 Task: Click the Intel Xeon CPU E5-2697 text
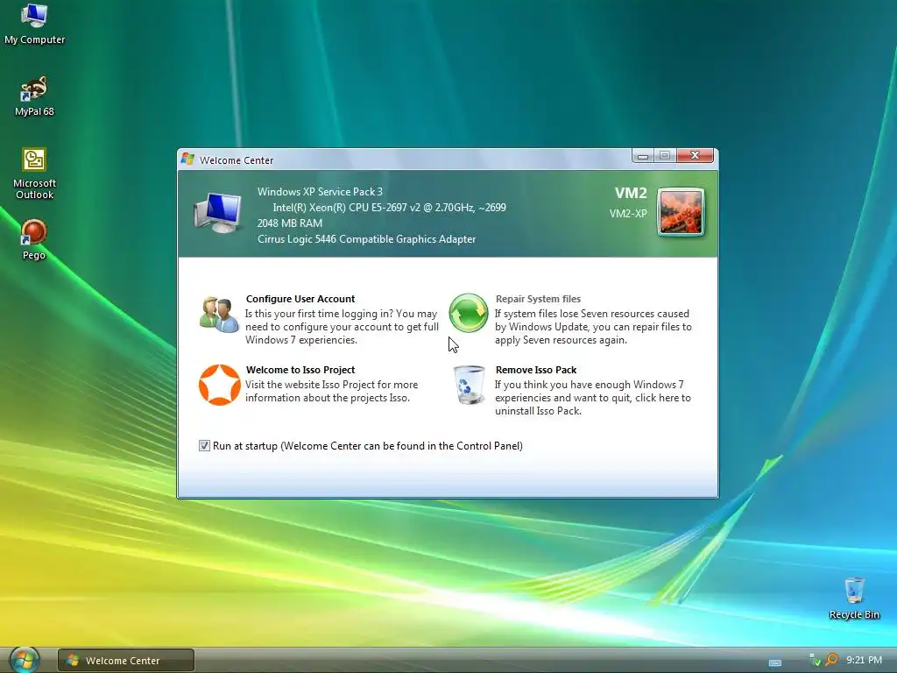tap(389, 207)
